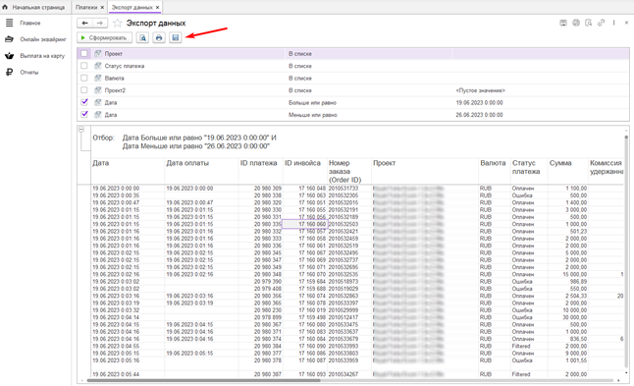Click the Валюта column header
Image resolution: width=634 pixels, height=386 pixels.
(493, 163)
